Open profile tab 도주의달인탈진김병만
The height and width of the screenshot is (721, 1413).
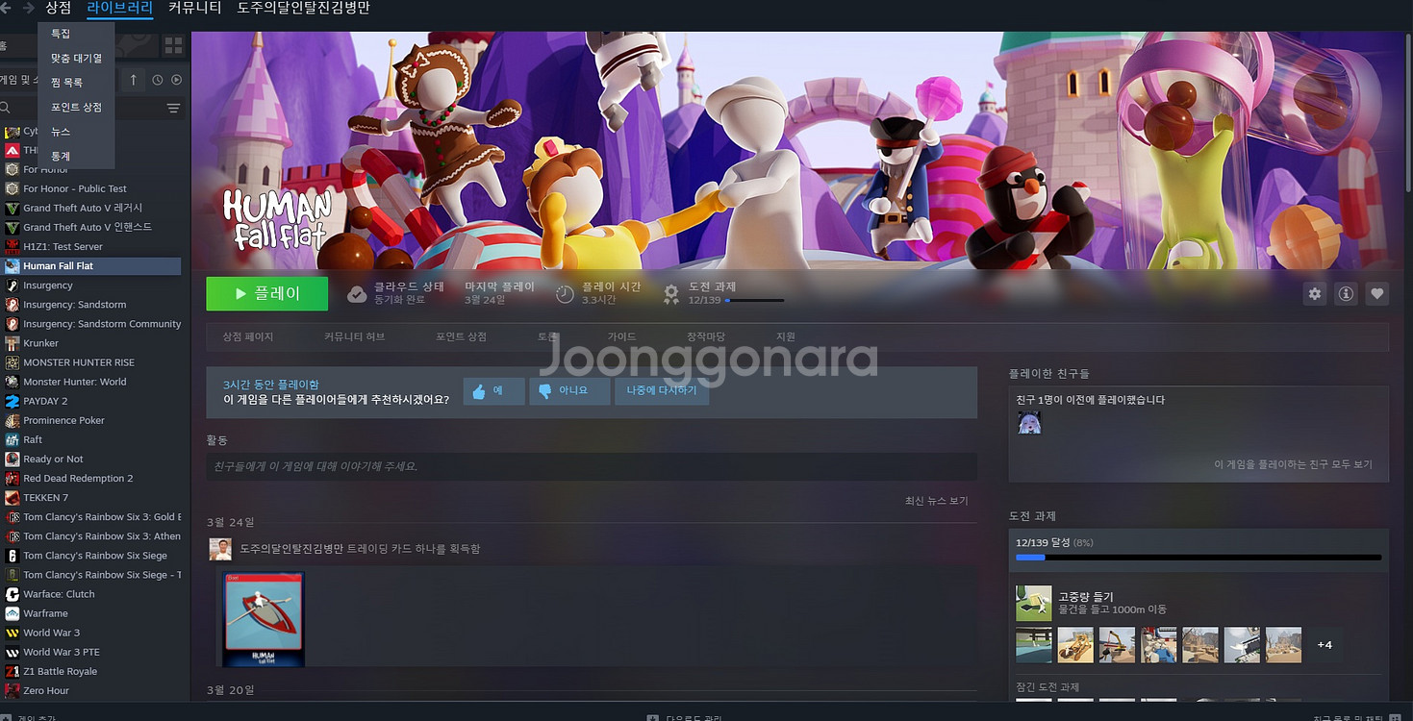pyautogui.click(x=303, y=9)
